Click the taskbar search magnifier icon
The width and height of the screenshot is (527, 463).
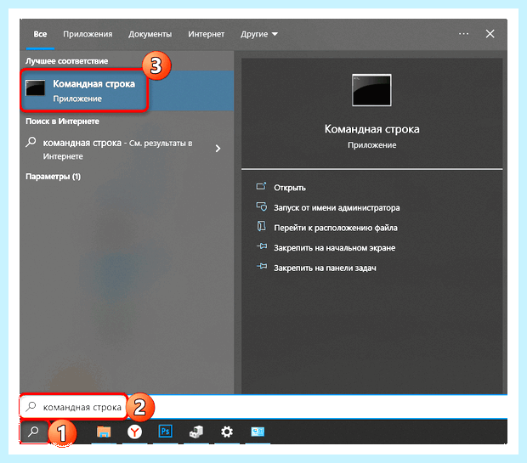pos(33,432)
